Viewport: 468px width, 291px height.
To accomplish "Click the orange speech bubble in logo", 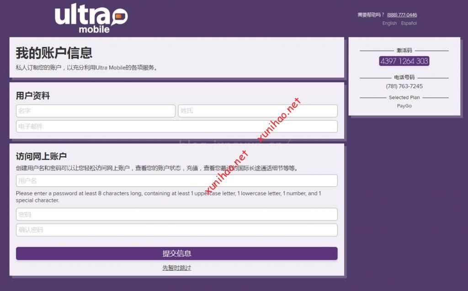I will point(120,17).
